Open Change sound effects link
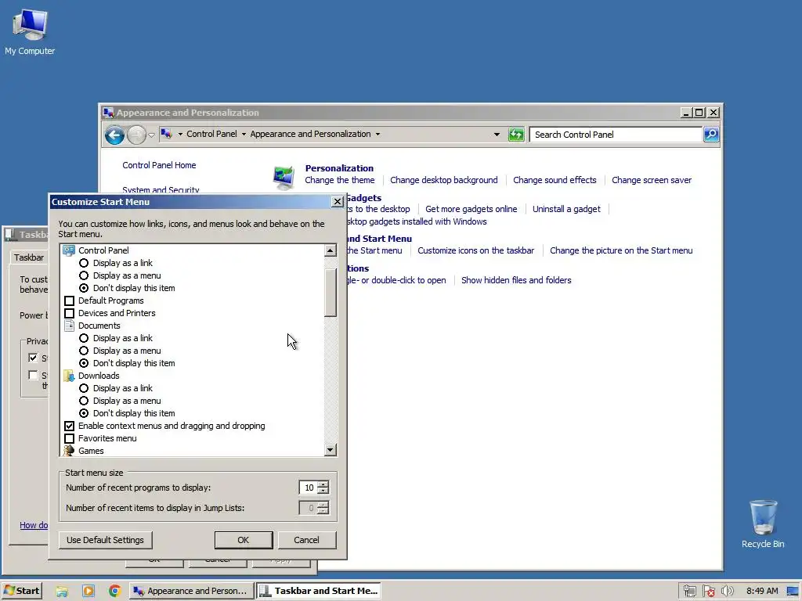Screen dimensions: 802x601 click(x=555, y=180)
